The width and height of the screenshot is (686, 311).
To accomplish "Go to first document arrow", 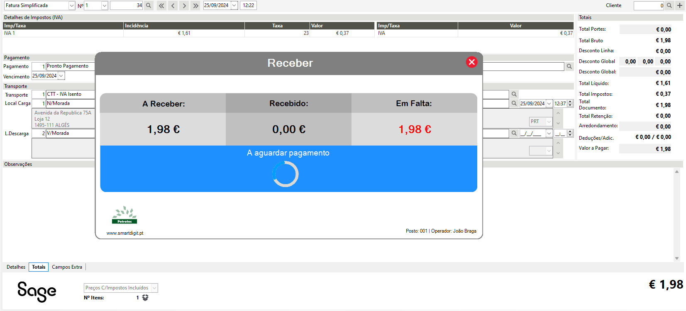I will pyautogui.click(x=161, y=5).
